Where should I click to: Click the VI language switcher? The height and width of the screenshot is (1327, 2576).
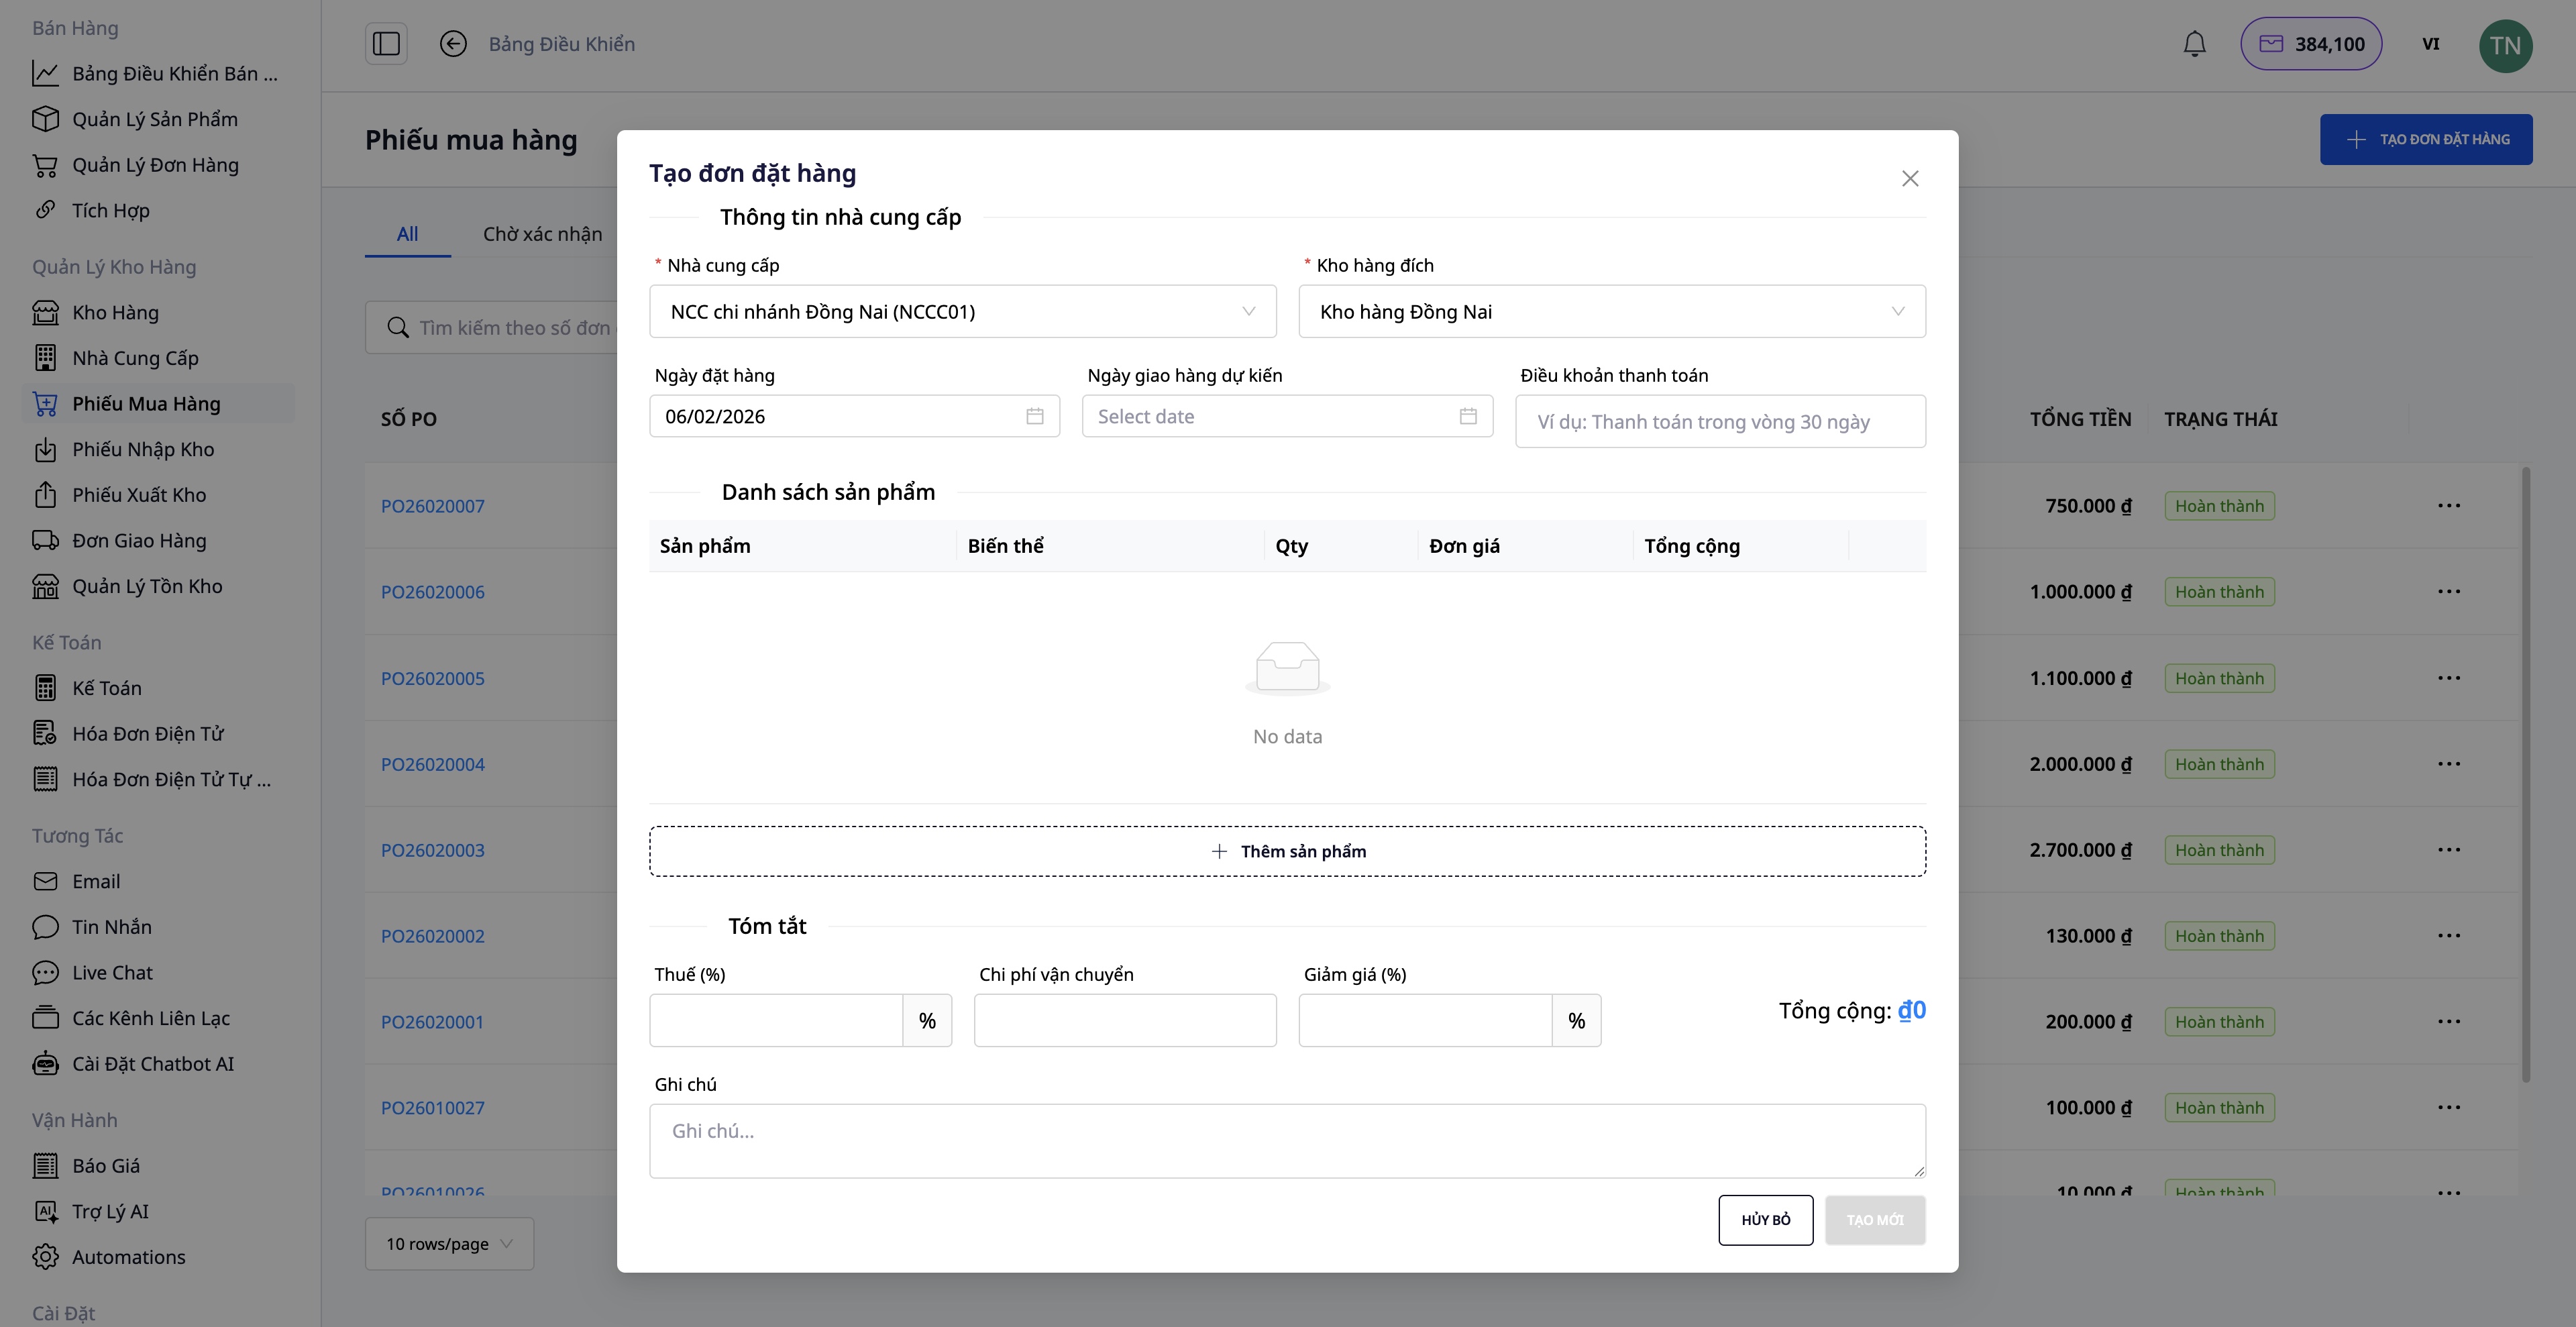click(x=2432, y=44)
